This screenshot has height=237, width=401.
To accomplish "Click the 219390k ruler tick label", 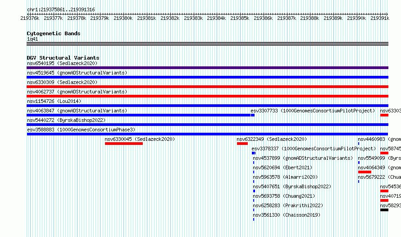I will (356, 18).
